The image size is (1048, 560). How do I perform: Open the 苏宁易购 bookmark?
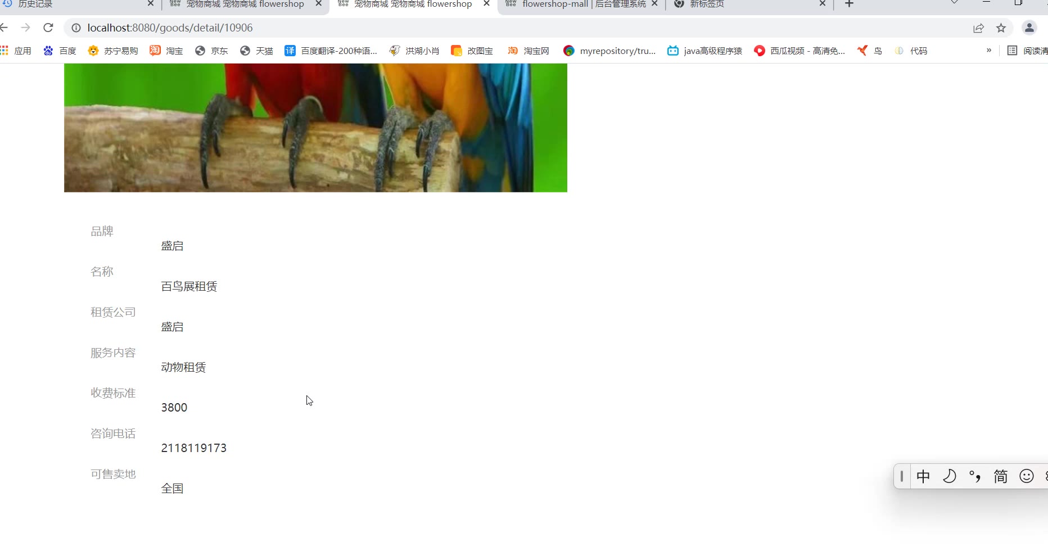point(113,51)
